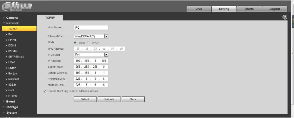Expand the Event section
Image resolution: width=294 pixels, height=118 pixels.
click(x=11, y=101)
